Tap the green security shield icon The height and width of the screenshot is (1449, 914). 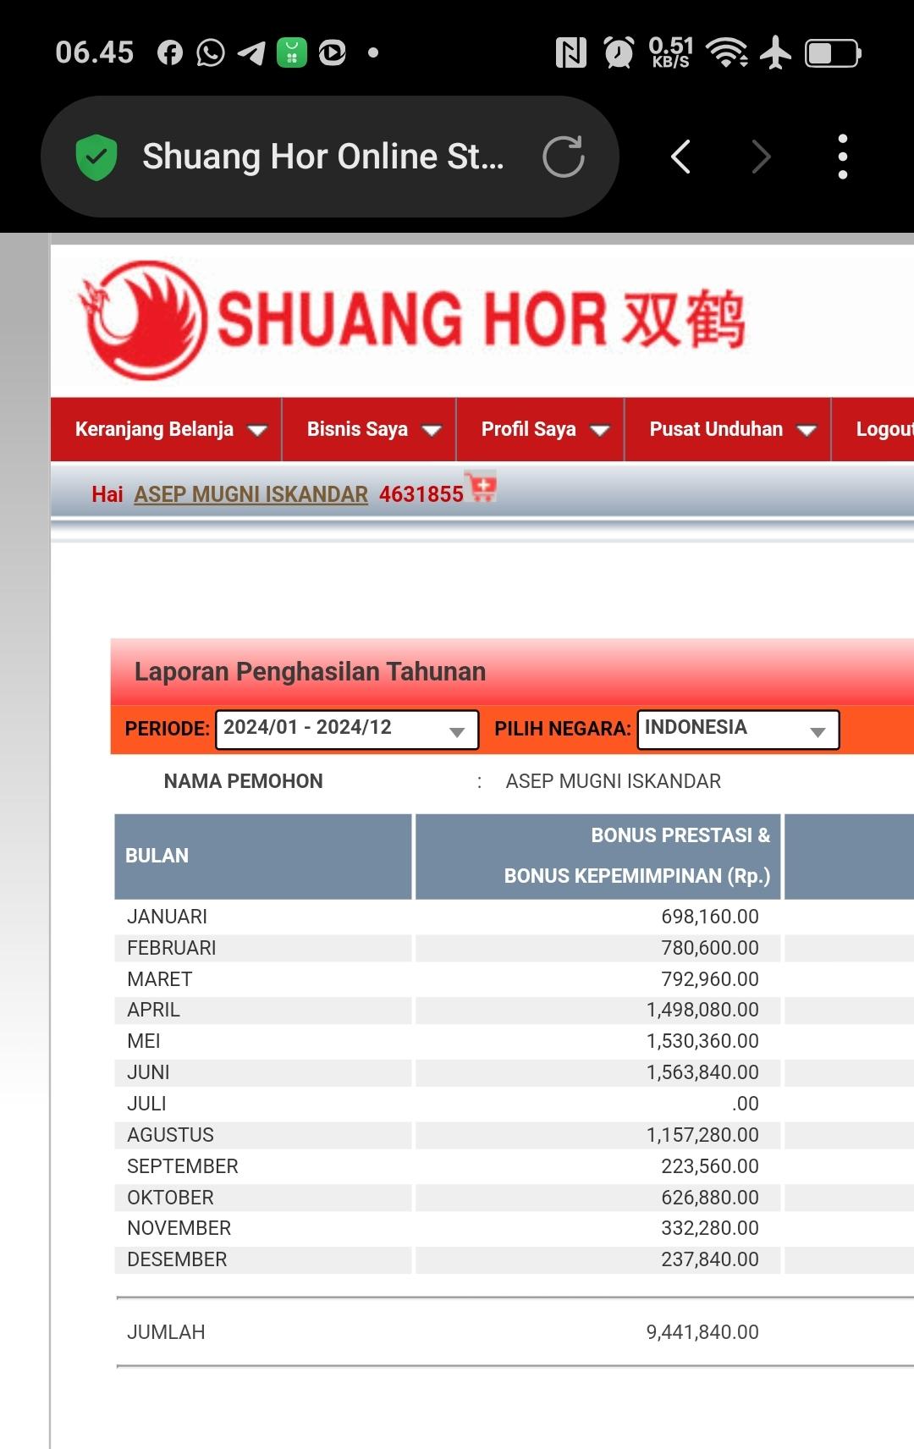(96, 157)
